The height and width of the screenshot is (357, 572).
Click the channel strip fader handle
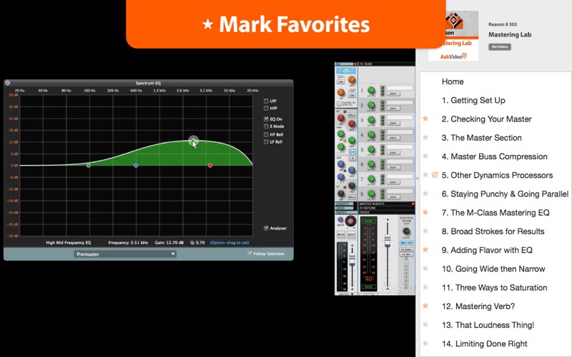(x=352, y=259)
